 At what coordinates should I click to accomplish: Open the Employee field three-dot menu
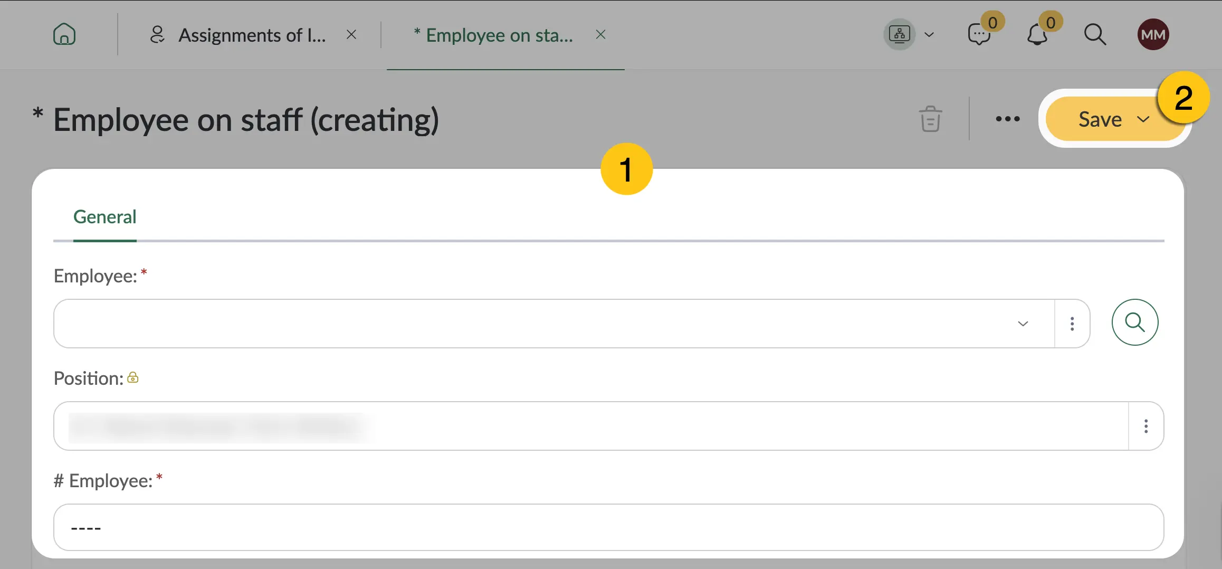click(x=1072, y=324)
